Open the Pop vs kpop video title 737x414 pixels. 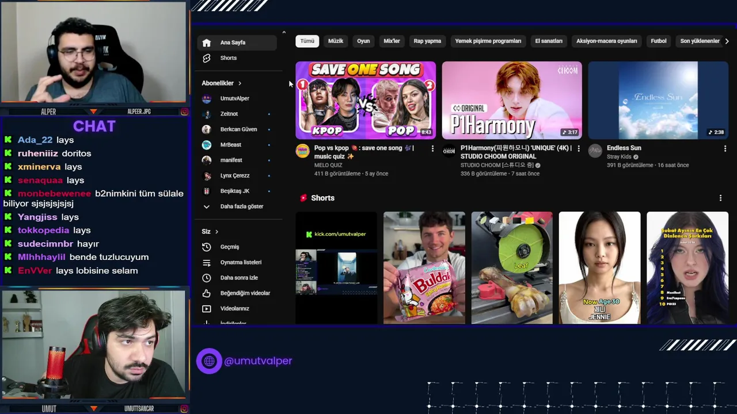(x=364, y=152)
